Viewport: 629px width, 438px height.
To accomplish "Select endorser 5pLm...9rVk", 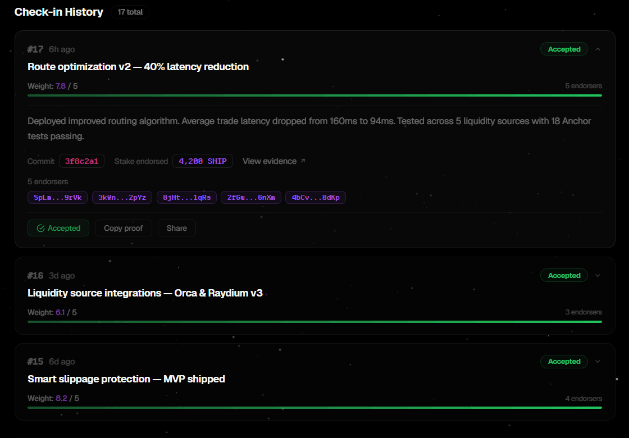I will click(58, 197).
